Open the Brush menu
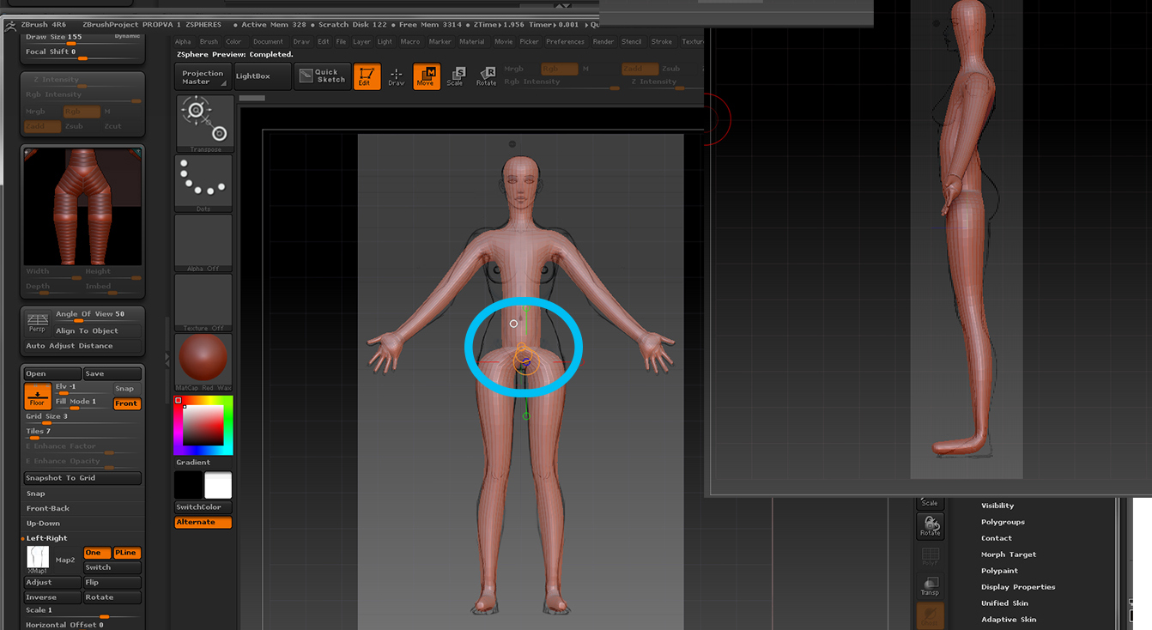Viewport: 1152px width, 630px height. (209, 41)
